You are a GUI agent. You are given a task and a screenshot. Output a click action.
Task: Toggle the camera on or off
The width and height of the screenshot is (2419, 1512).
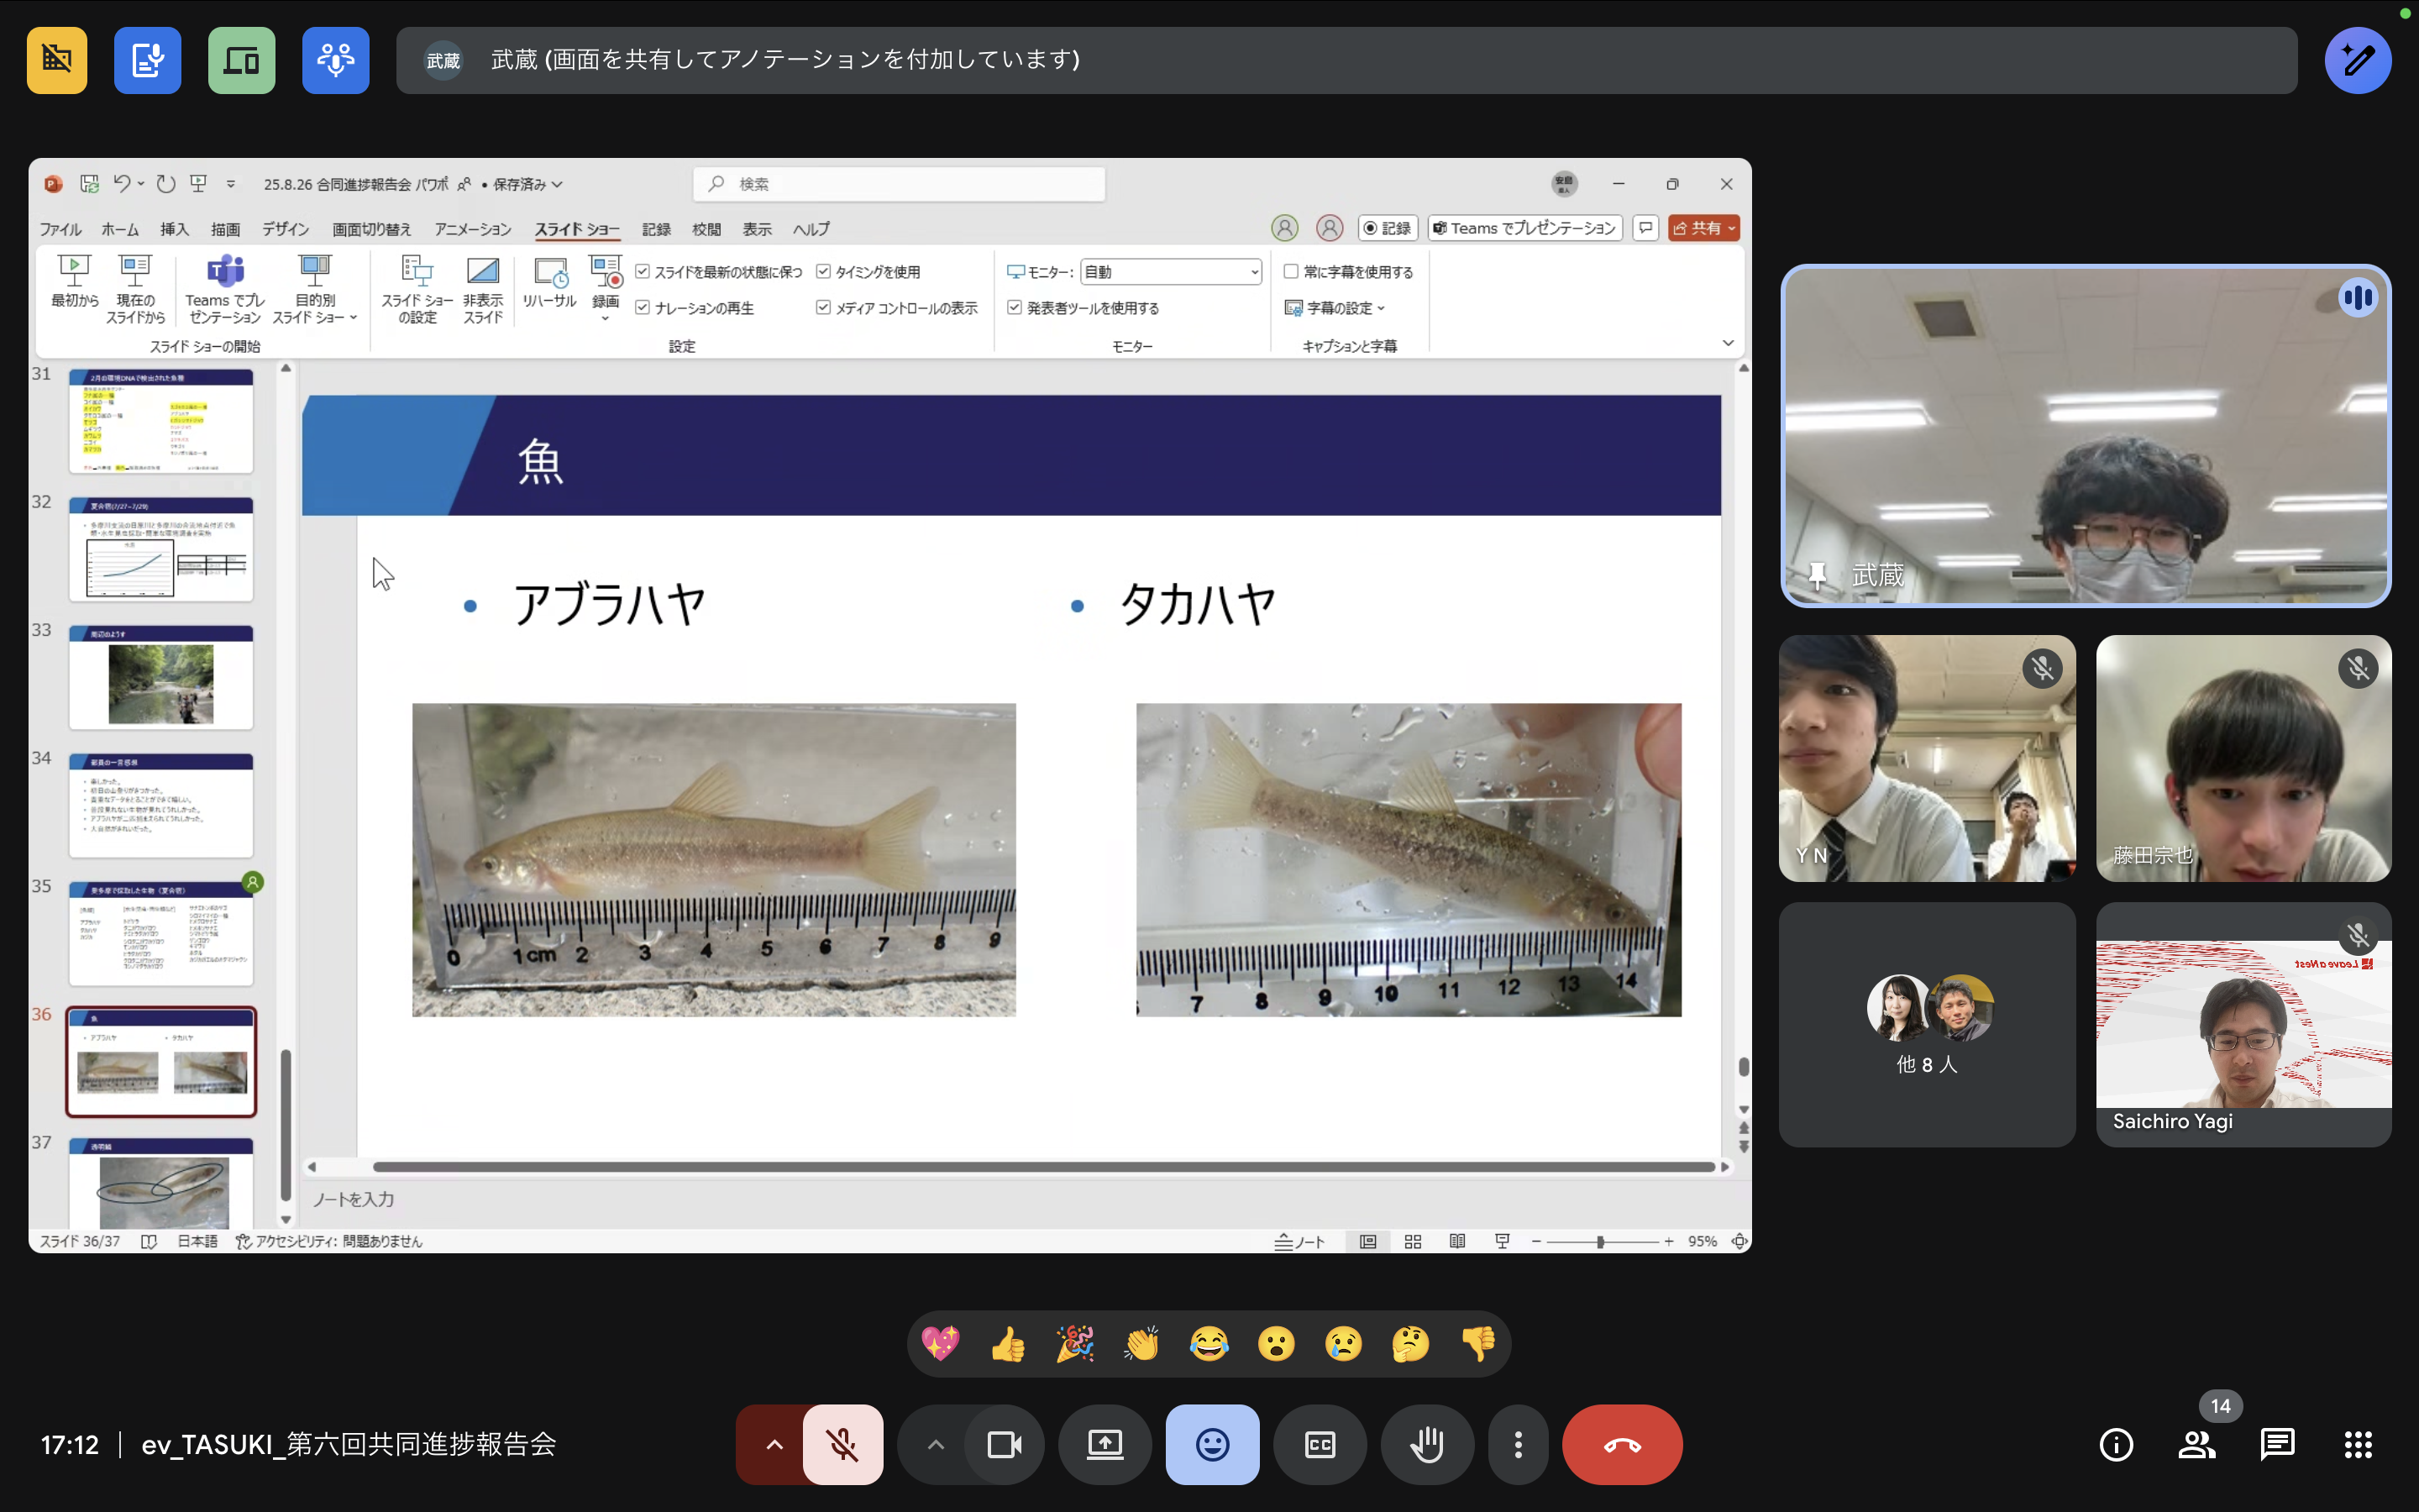pos(1004,1444)
